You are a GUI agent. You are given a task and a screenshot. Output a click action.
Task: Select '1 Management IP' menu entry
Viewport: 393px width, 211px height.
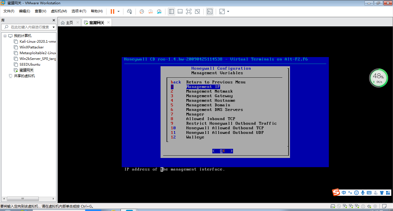pyautogui.click(x=195, y=87)
